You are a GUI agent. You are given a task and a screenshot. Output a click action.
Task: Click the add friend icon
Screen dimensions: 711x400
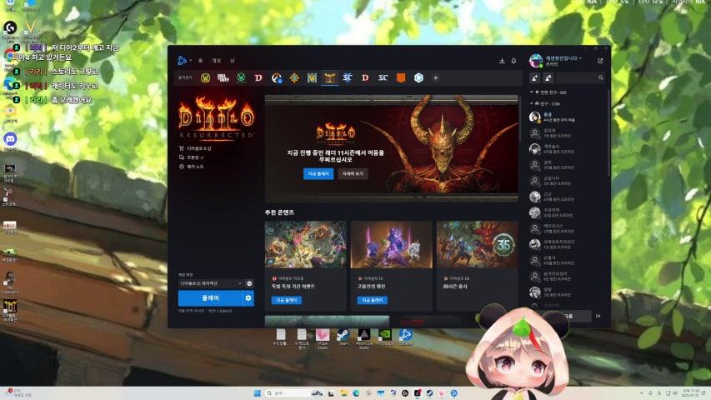pyautogui.click(x=534, y=78)
